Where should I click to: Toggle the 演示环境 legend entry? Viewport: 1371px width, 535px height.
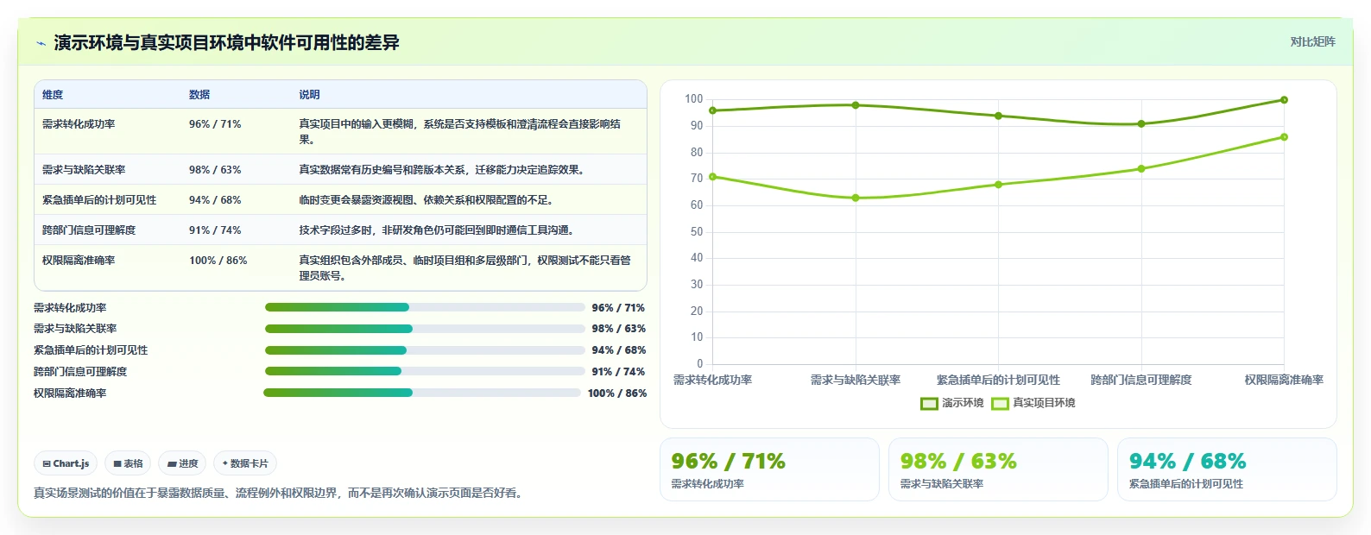click(952, 403)
